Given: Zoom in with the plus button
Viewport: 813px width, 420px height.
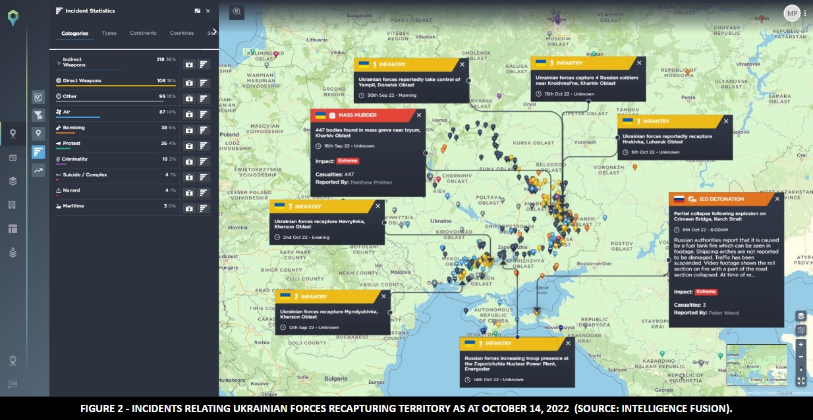Looking at the screenshot, I should (801, 344).
